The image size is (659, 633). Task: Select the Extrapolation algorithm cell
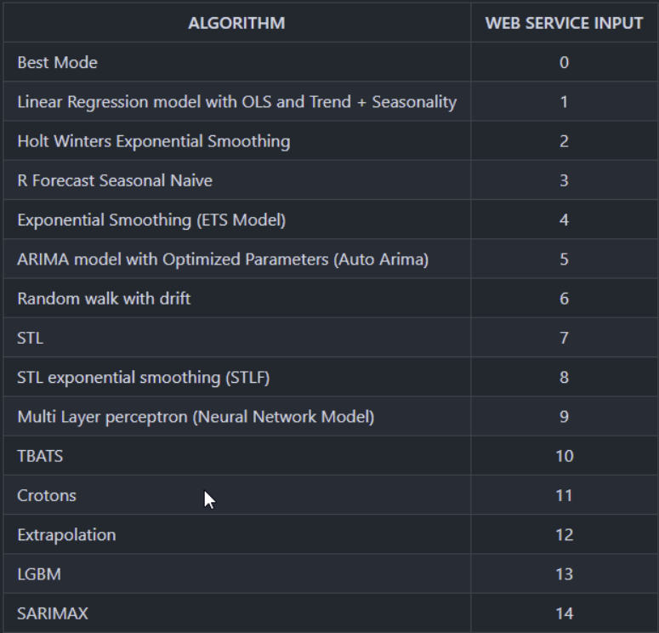pos(236,534)
